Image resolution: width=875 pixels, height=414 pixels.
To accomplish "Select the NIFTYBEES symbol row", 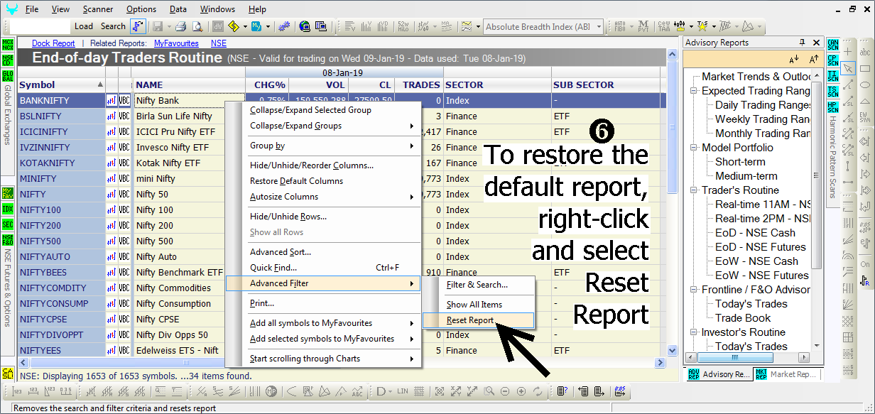I will pos(60,272).
